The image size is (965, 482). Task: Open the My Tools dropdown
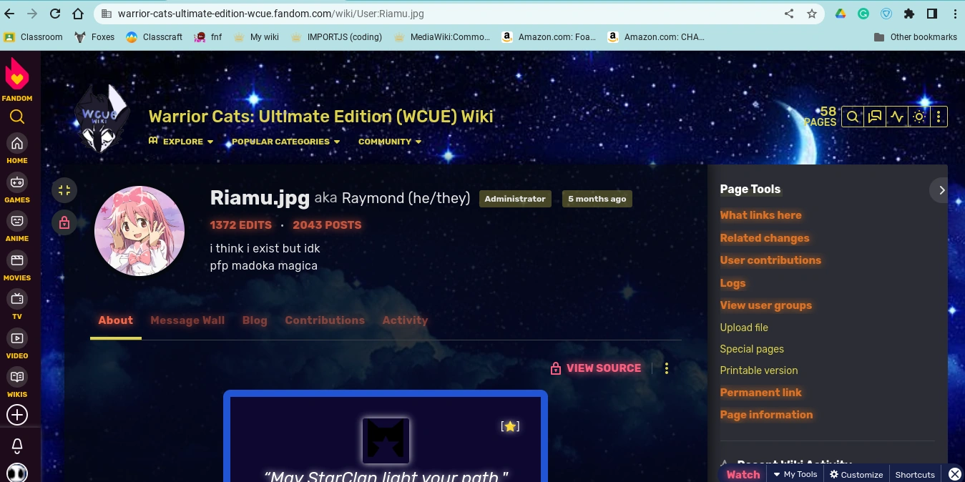tap(795, 474)
